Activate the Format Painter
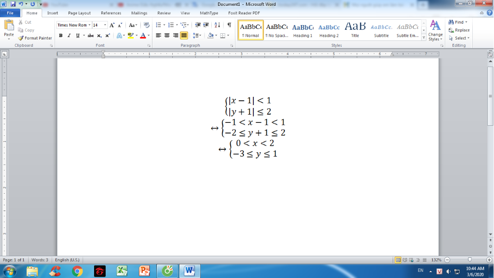Viewport: 494px width, 278px height. tap(35, 38)
